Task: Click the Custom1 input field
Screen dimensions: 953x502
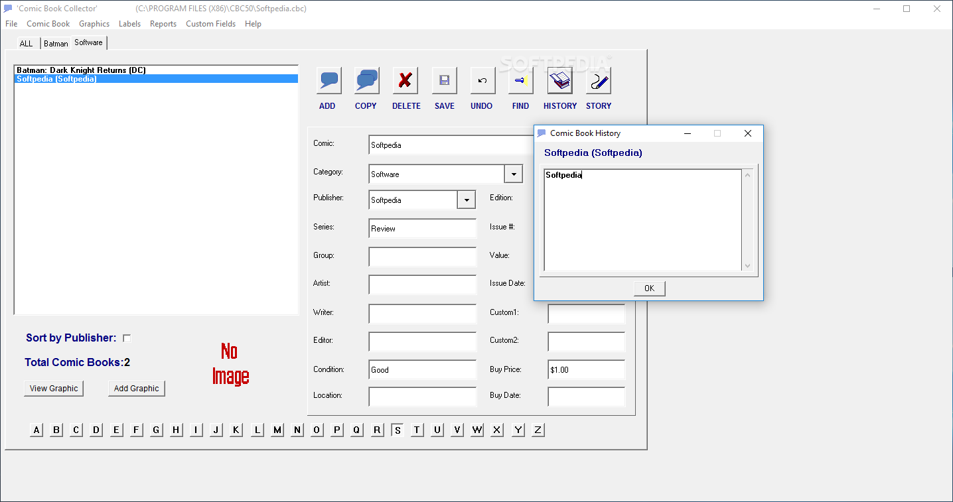Action: 587,314
